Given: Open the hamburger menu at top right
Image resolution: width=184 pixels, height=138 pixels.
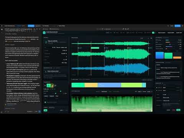Looking at the screenshot, I should pos(182,26).
